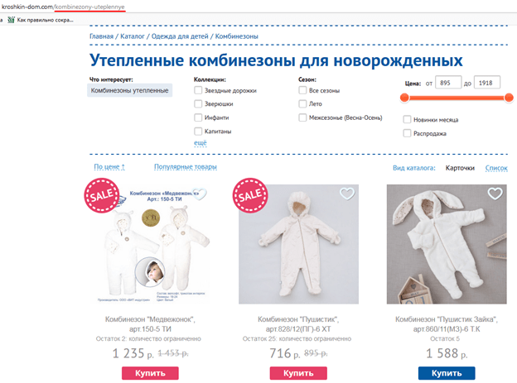517x383 pixels.
Task: Click SALE badge on Пушистик product
Action: point(250,195)
